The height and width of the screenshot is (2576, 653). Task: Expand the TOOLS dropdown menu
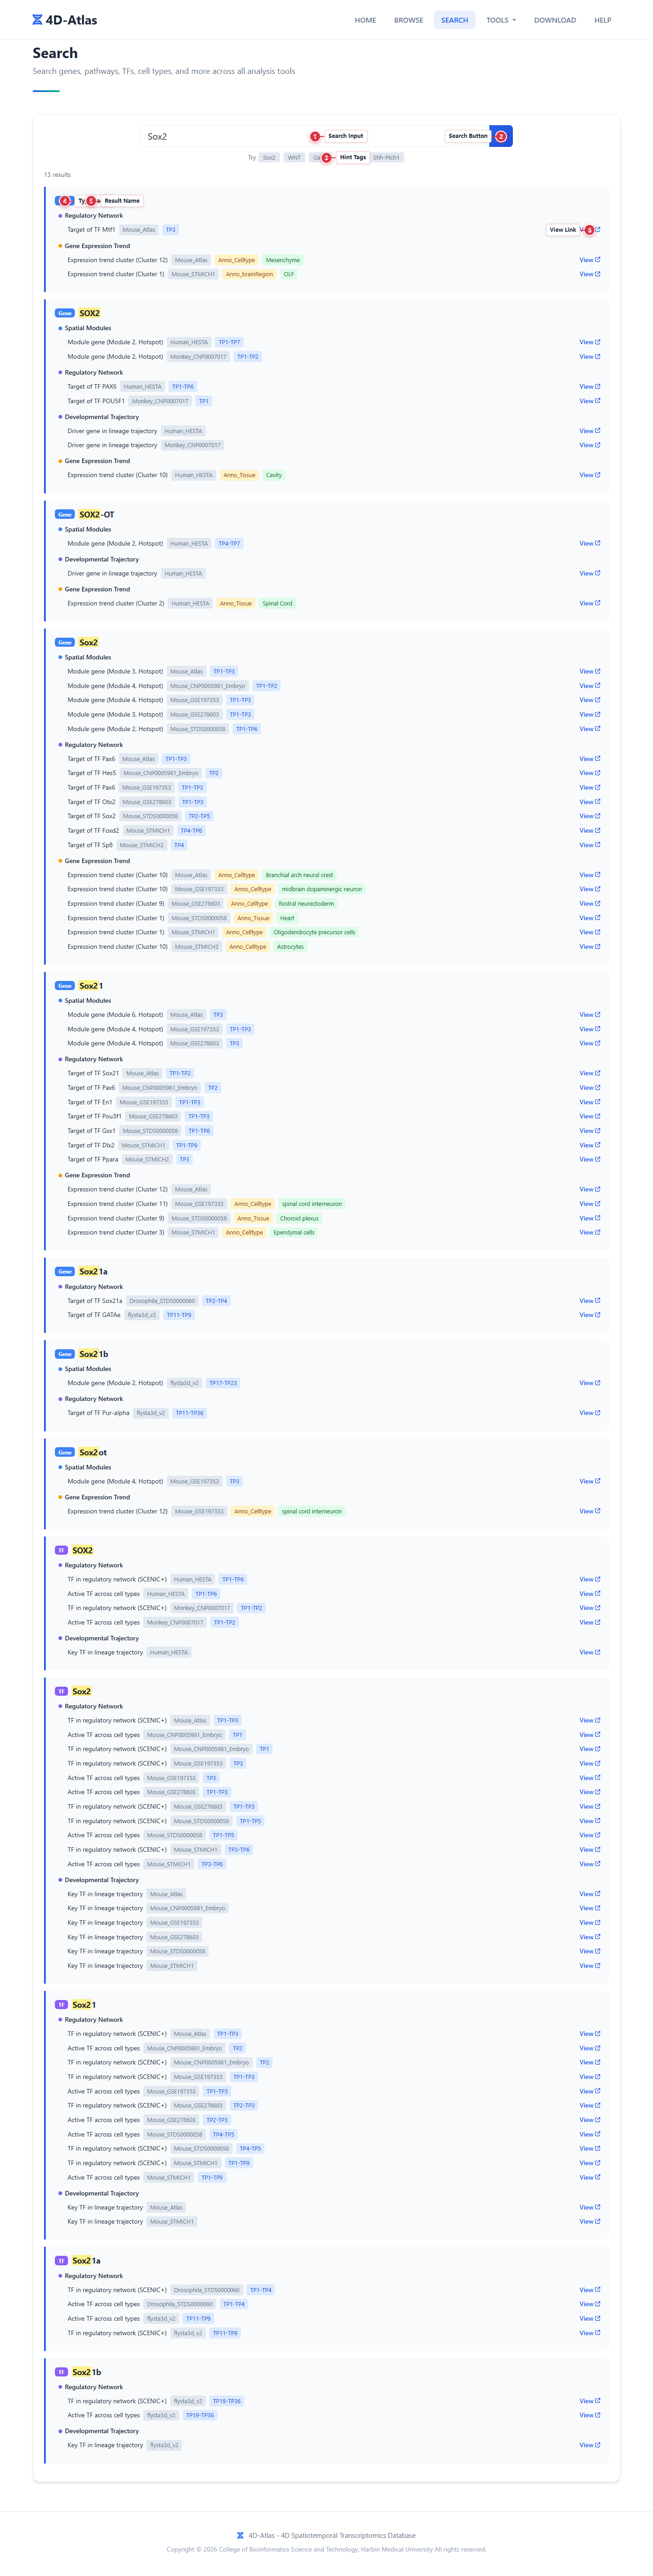pos(501,20)
